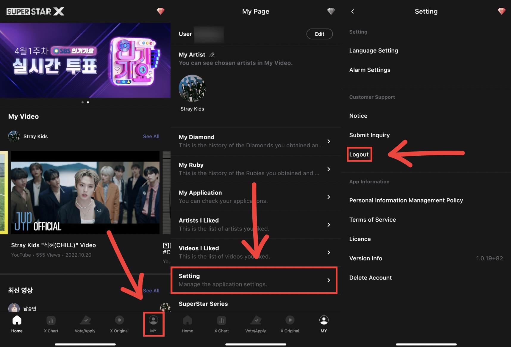This screenshot has height=347, width=511.
Task: Expand My Ruby history chevron
Action: [x=329, y=169]
